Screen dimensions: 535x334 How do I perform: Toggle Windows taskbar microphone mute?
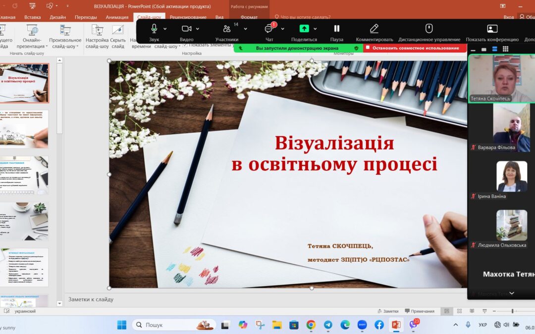[468, 325]
